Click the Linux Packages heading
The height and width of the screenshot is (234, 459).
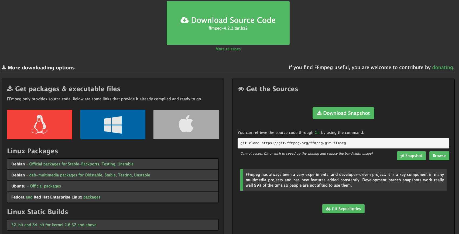pos(32,151)
